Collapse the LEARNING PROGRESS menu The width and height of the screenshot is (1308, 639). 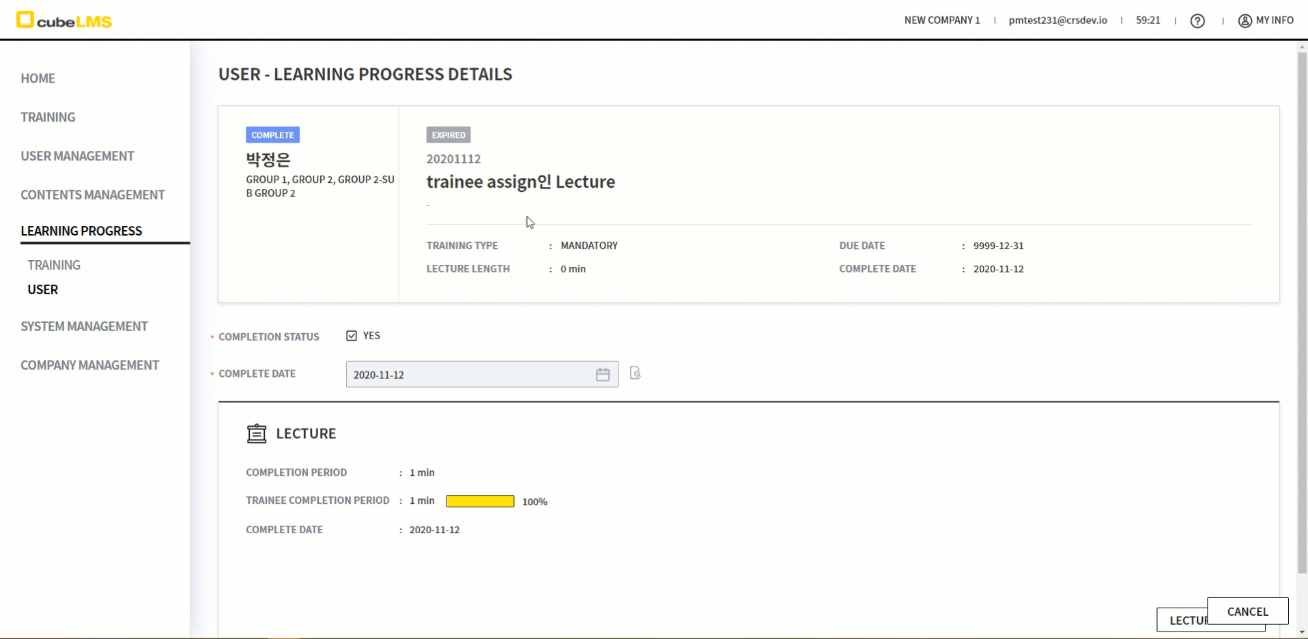(81, 231)
